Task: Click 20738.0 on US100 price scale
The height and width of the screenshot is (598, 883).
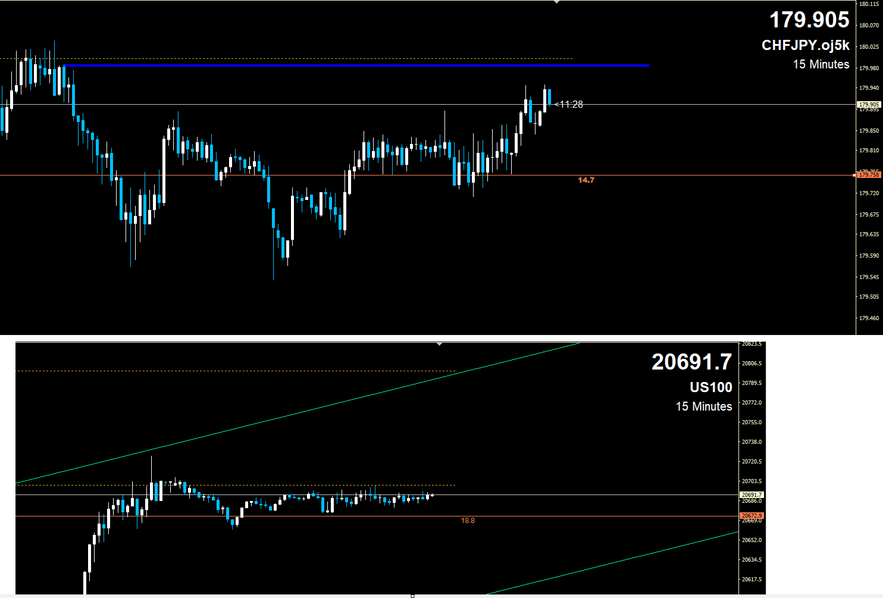Action: [751, 442]
